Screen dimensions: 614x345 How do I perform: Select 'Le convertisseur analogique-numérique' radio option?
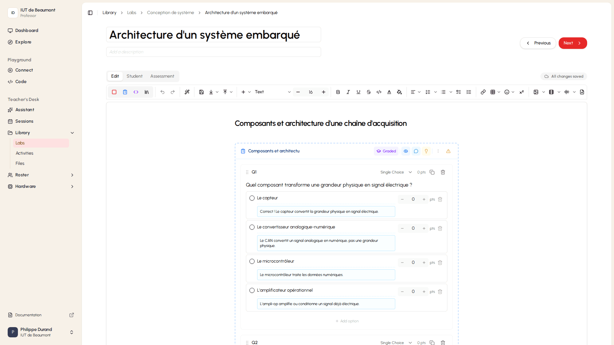coord(252,227)
